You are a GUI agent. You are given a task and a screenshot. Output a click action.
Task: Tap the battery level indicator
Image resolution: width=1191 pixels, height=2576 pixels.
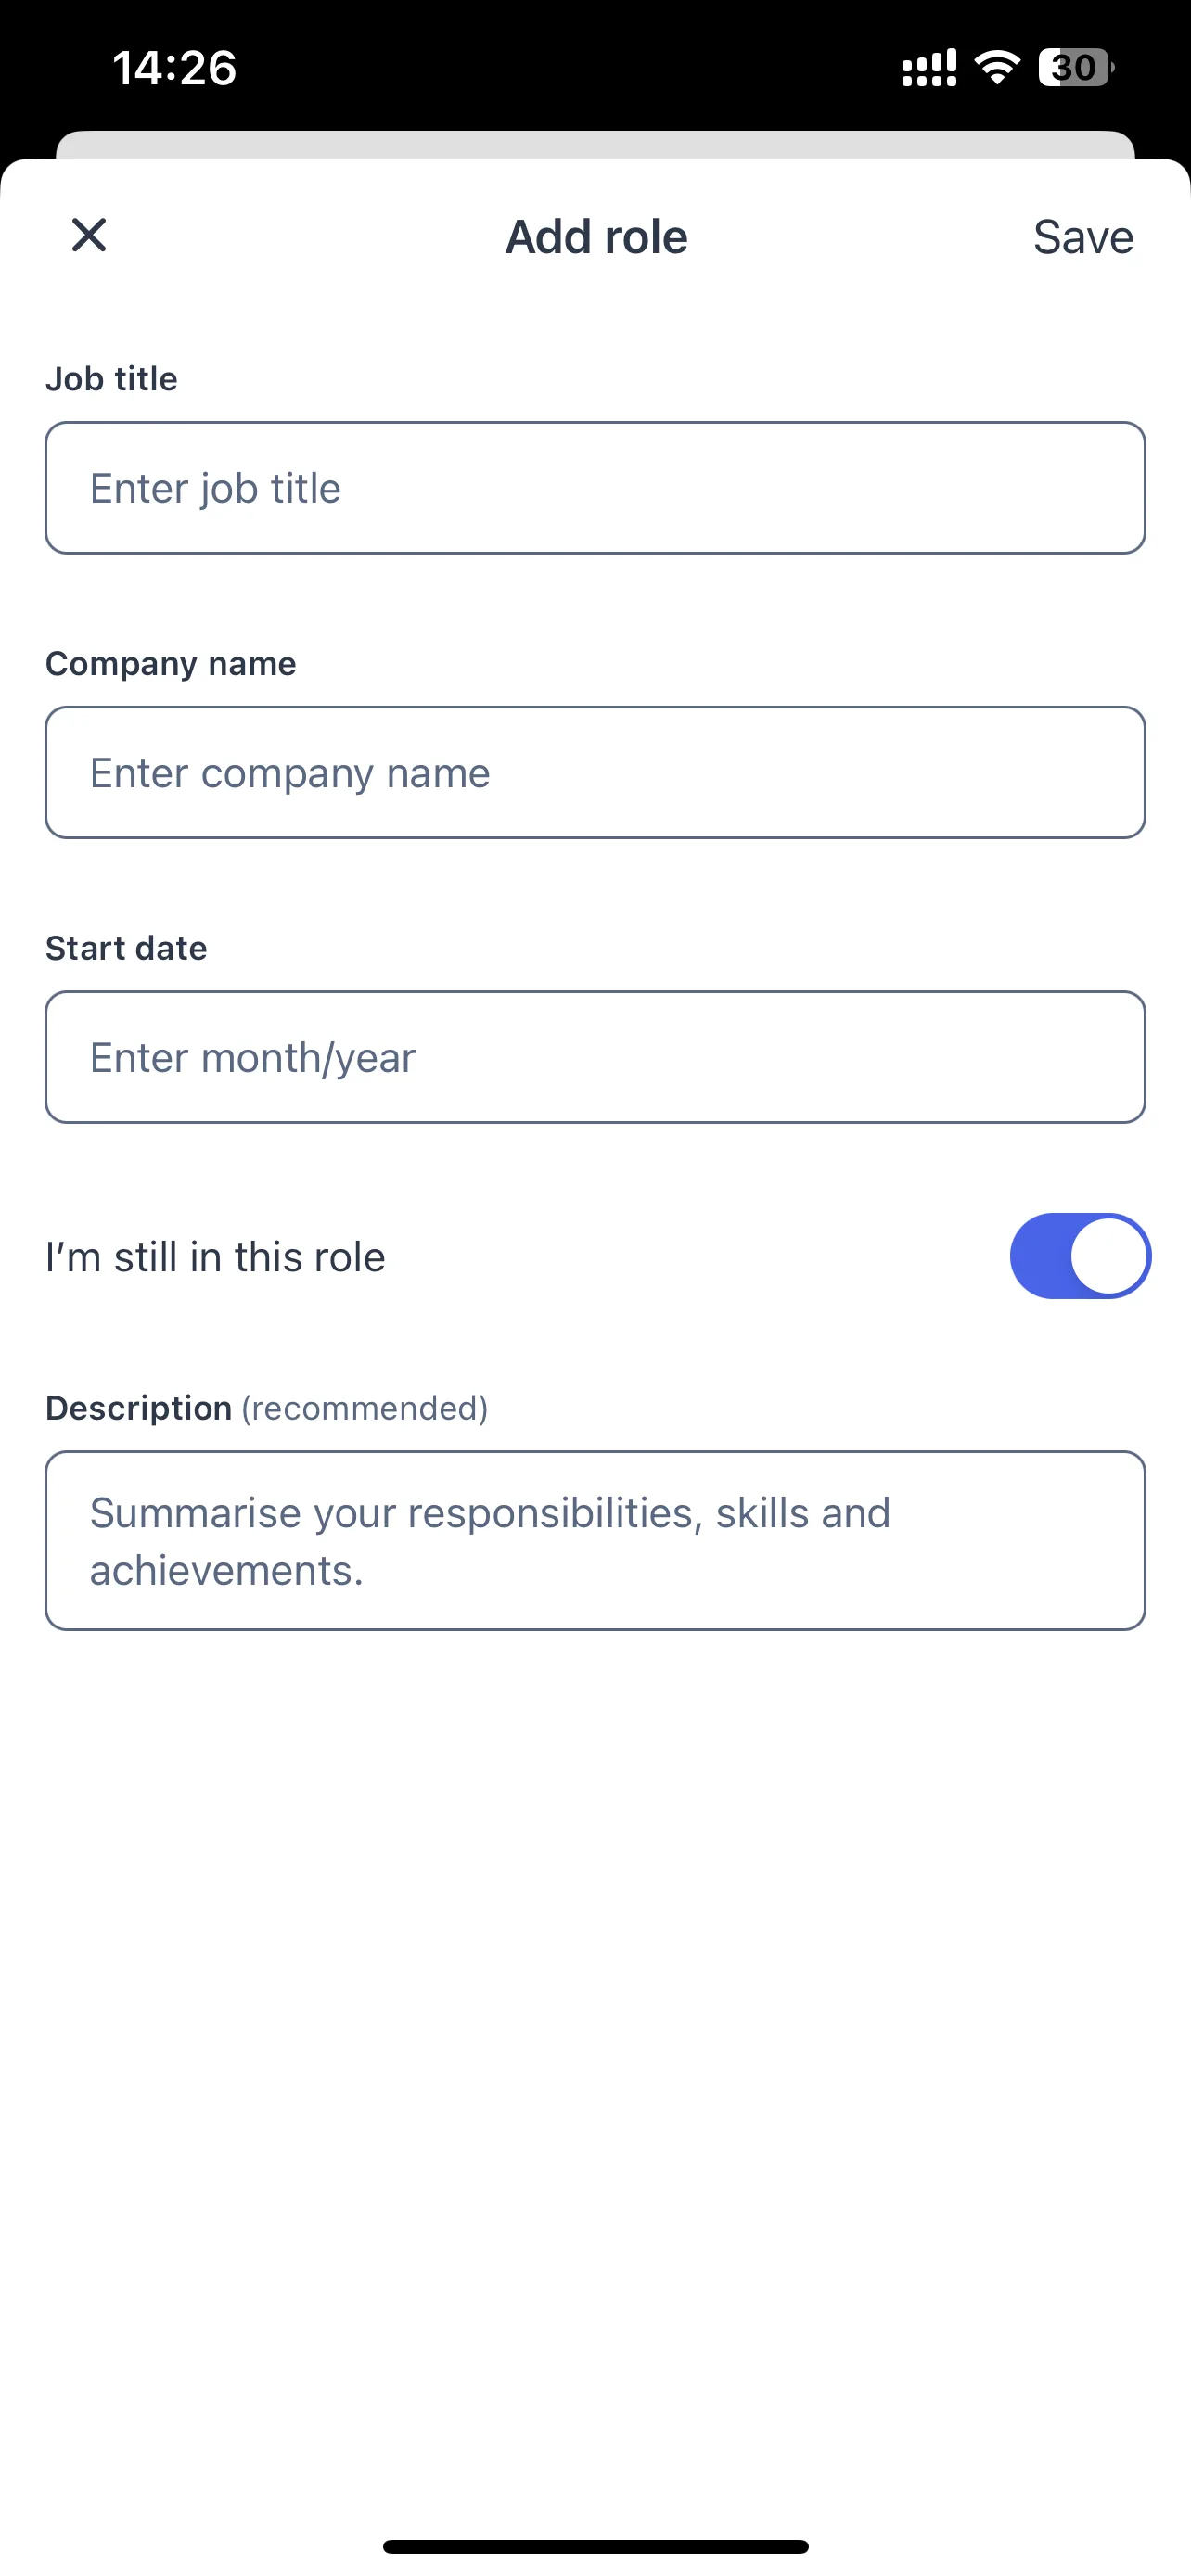point(1076,67)
